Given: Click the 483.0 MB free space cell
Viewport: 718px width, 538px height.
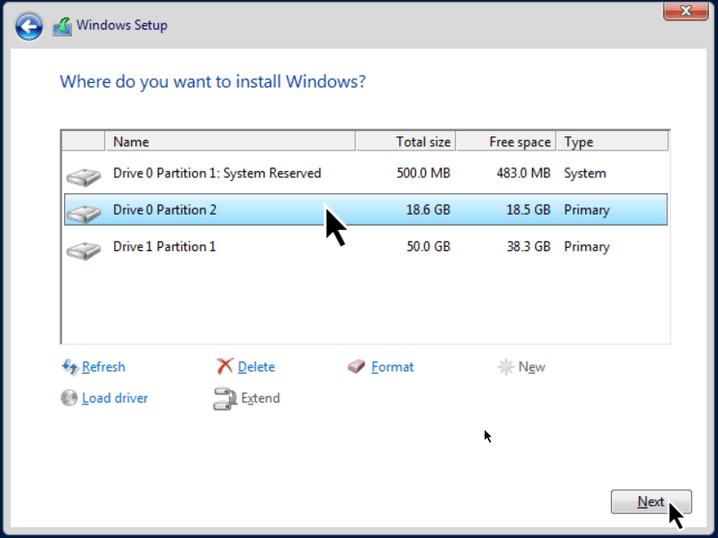Looking at the screenshot, I should tap(524, 173).
